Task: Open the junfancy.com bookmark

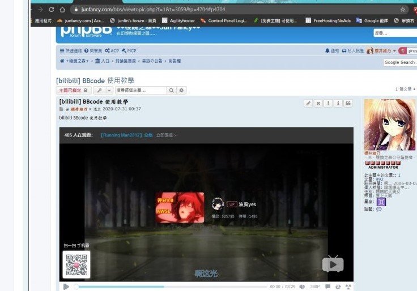Action: (x=80, y=20)
